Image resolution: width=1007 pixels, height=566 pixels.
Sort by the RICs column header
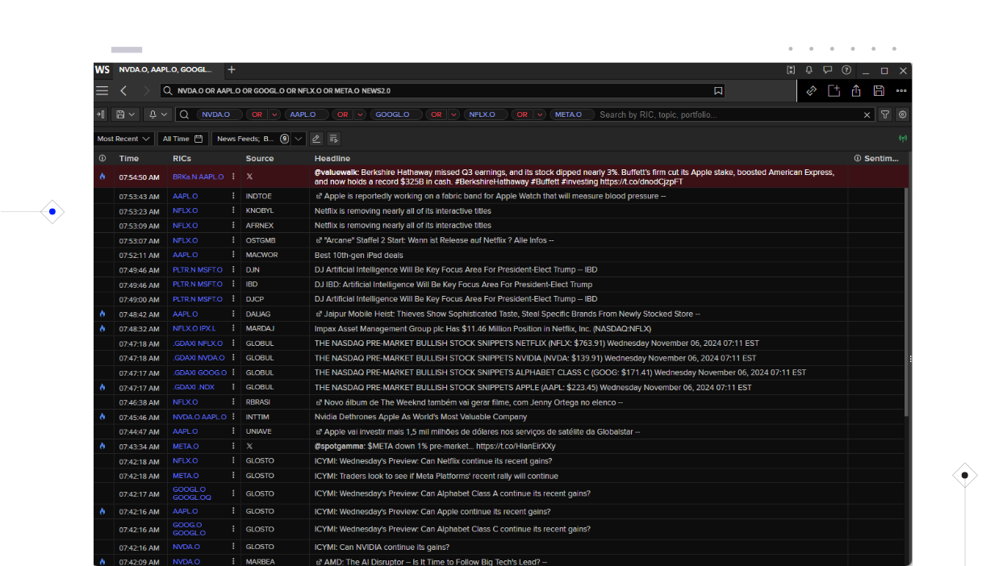click(x=182, y=159)
